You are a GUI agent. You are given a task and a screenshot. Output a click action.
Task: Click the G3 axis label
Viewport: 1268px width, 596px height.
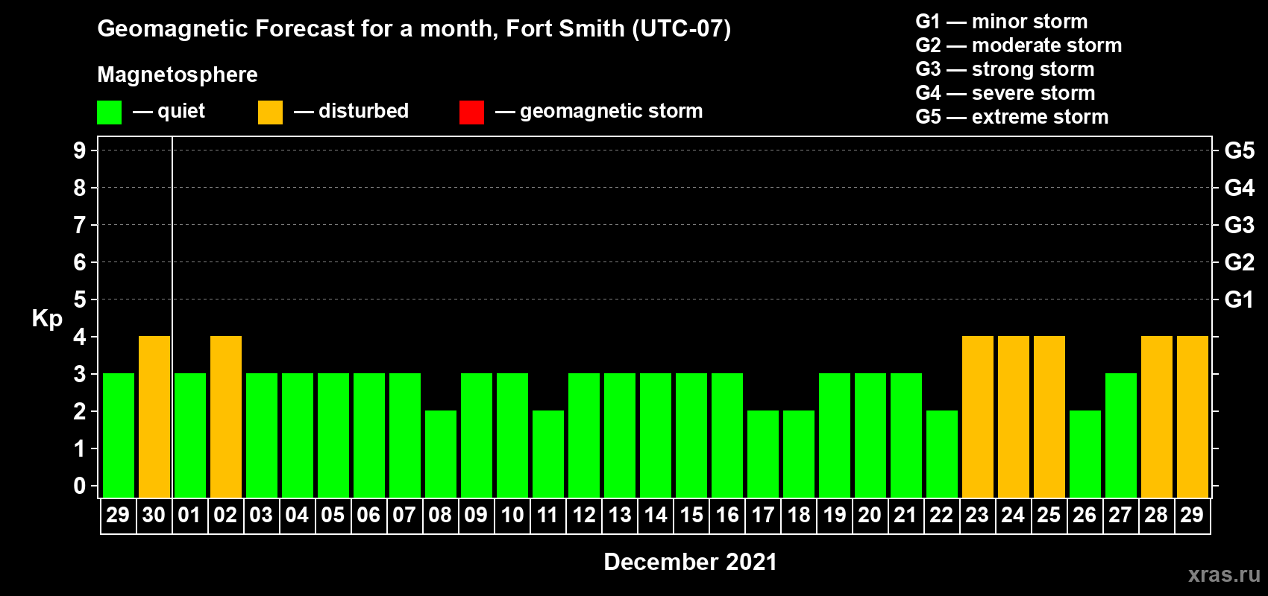1240,225
